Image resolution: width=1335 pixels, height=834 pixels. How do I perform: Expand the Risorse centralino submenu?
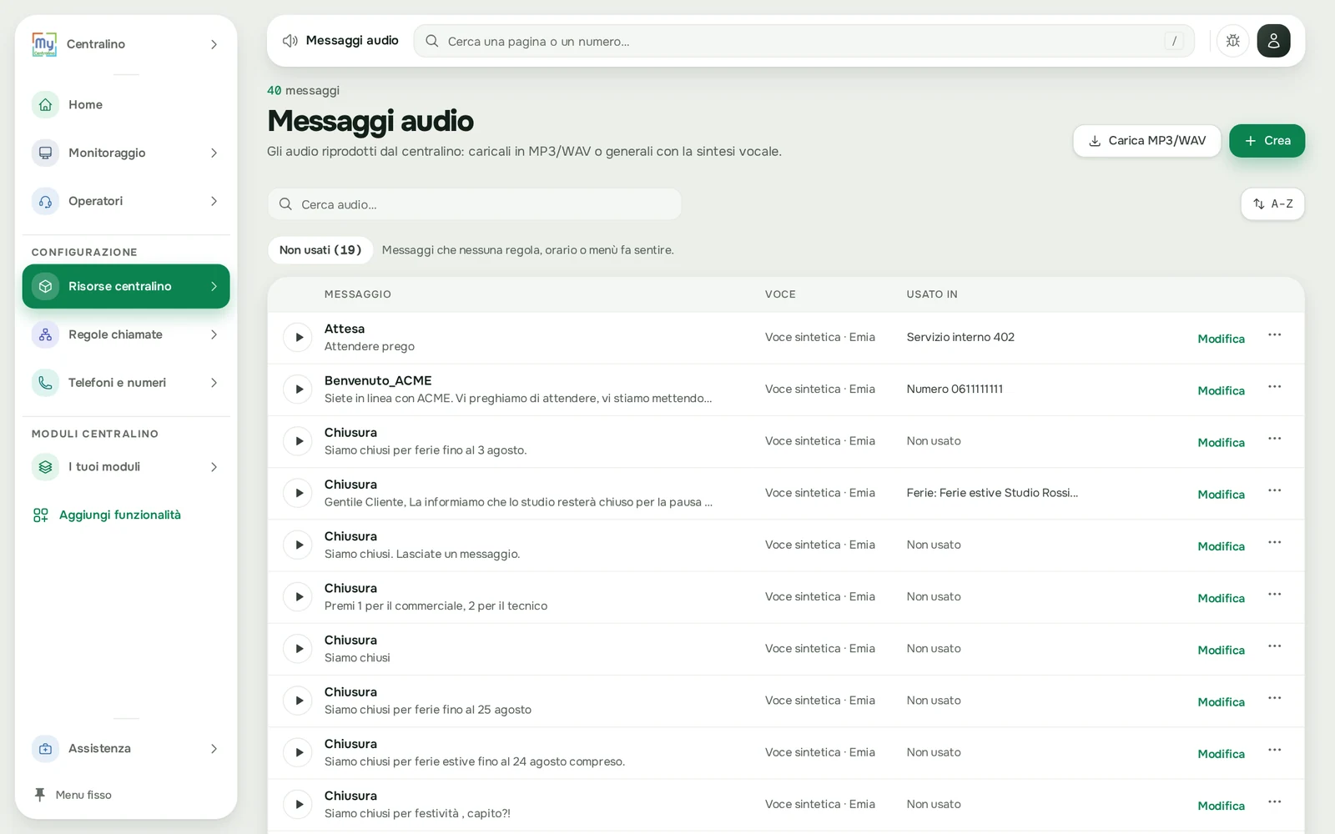click(x=214, y=287)
